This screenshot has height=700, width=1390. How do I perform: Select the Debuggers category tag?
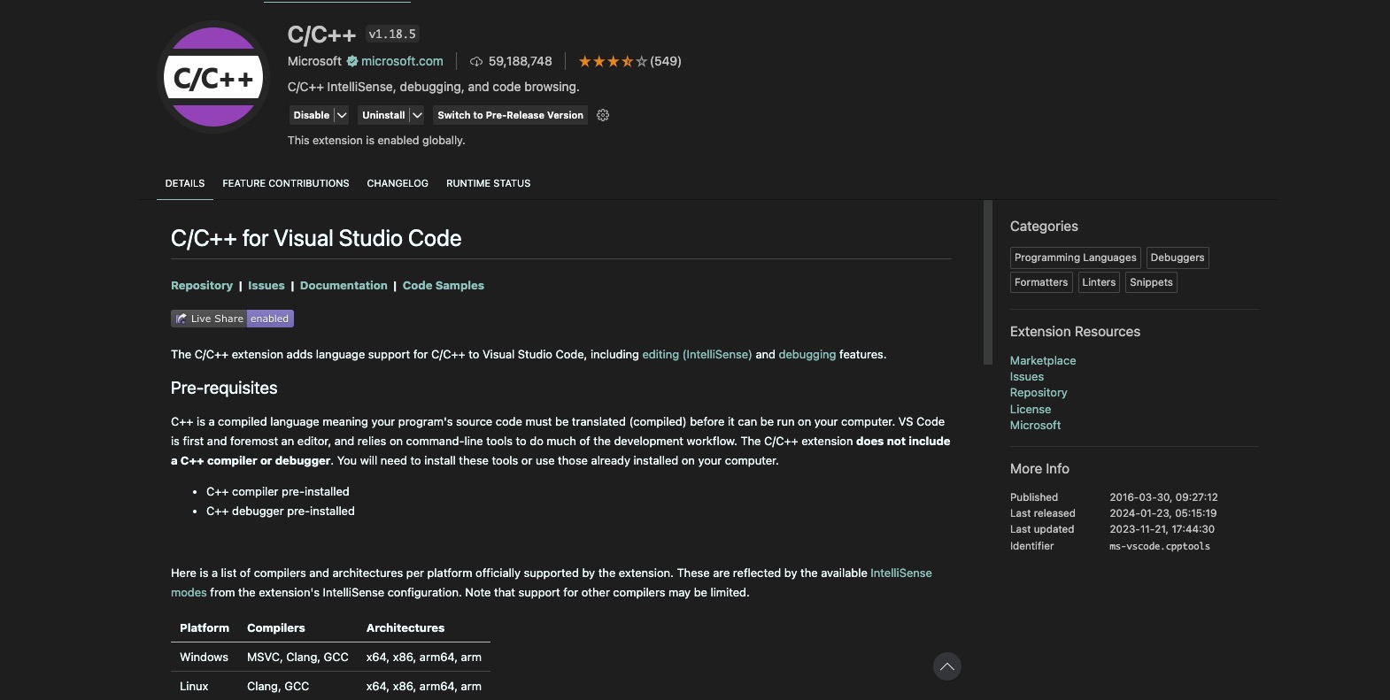tap(1177, 258)
